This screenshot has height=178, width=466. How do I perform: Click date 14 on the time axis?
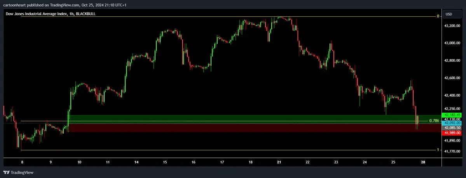pos(136,162)
